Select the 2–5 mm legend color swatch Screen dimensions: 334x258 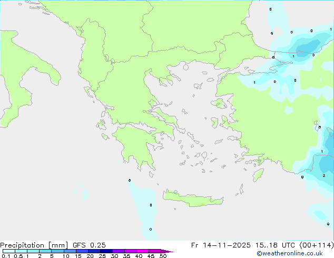45,251
